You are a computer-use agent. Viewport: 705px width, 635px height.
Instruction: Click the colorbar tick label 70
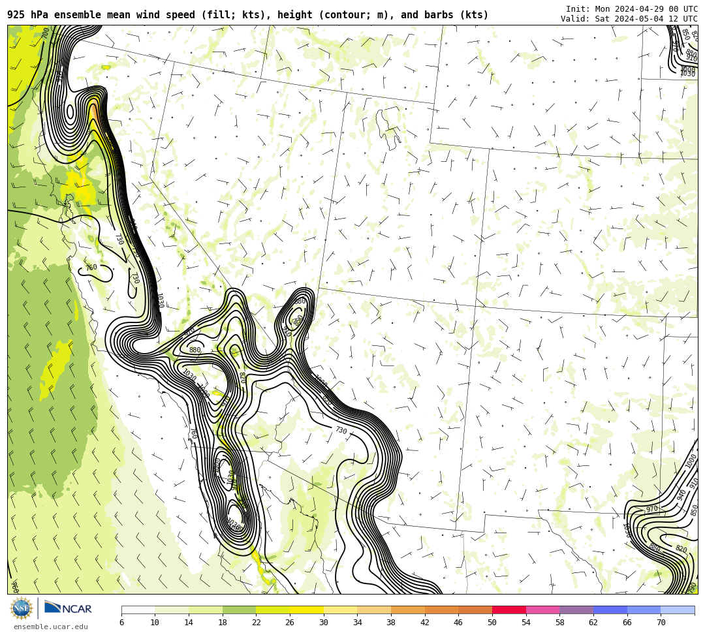[x=661, y=623]
